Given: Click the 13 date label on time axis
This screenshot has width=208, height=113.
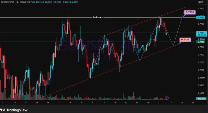Looking at the screenshot, I should [x=115, y=102].
